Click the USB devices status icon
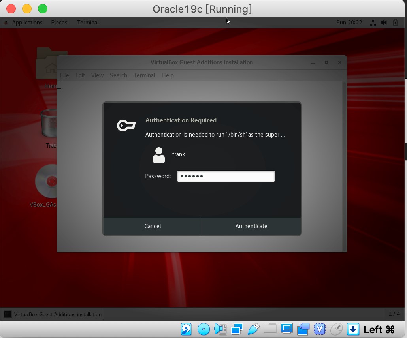 (253, 329)
